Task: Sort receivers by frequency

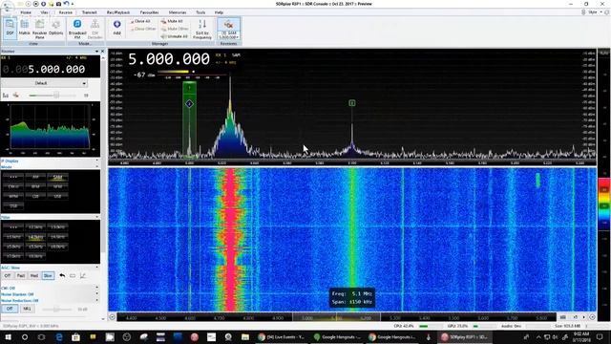Action: click(201, 29)
